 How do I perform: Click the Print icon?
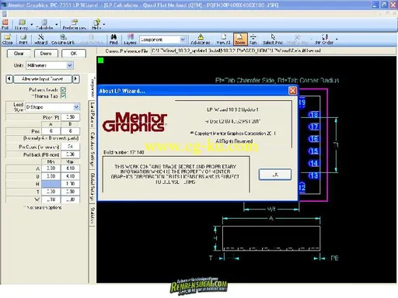tap(23, 40)
